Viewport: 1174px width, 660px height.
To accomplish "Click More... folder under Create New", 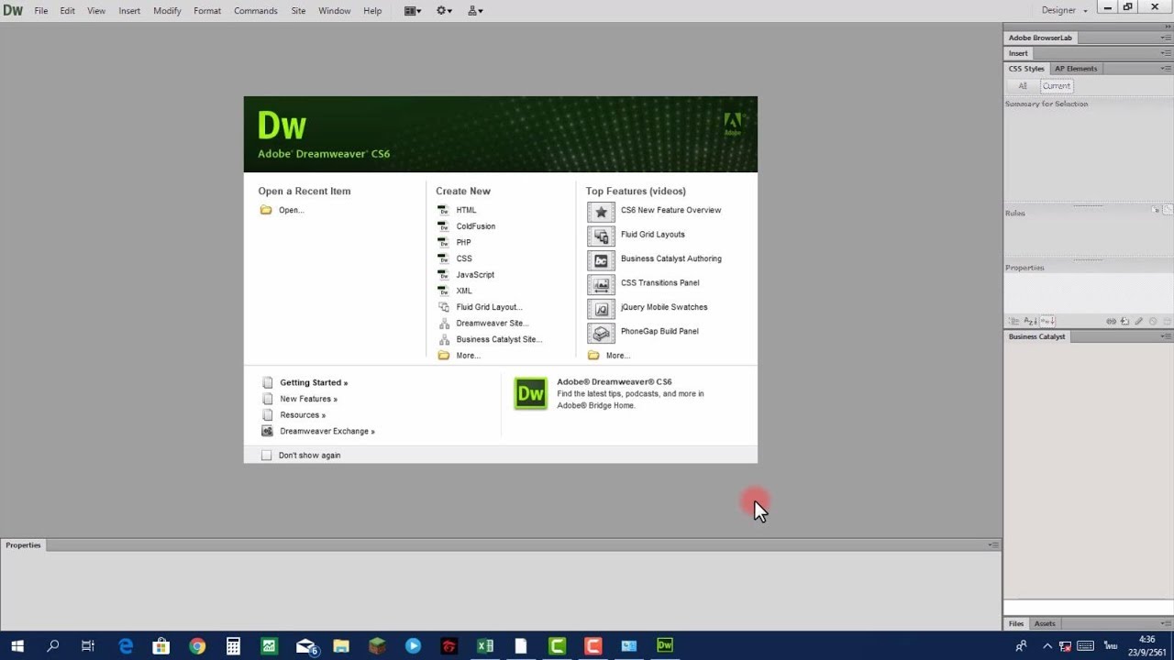I will point(444,356).
